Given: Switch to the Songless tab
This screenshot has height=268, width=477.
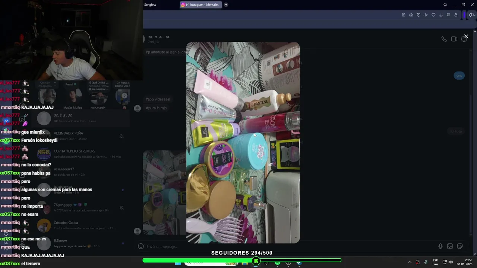Looking at the screenshot, I should (x=150, y=5).
